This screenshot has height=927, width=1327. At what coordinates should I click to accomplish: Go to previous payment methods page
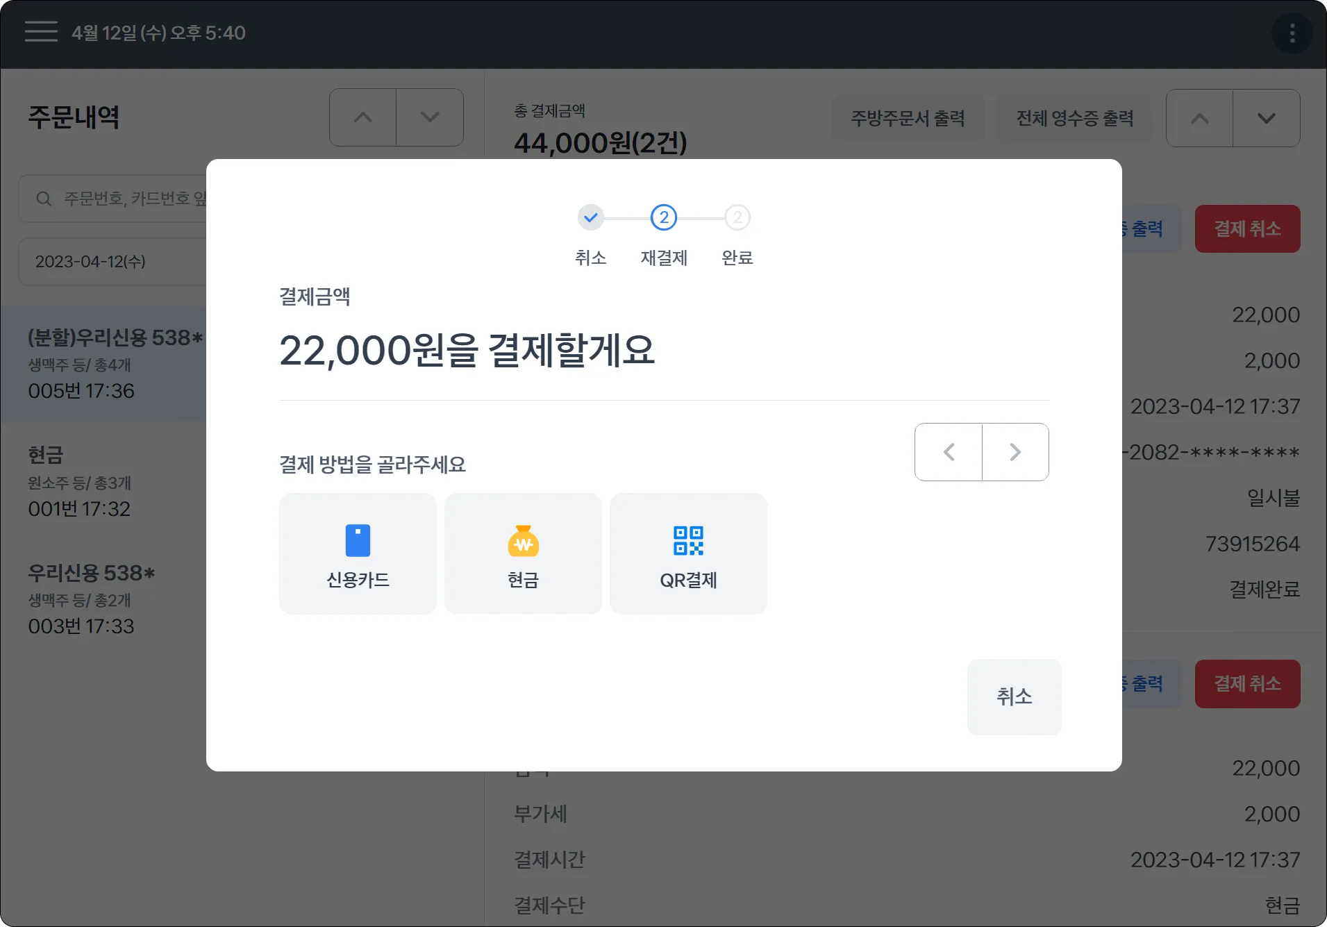coord(949,452)
